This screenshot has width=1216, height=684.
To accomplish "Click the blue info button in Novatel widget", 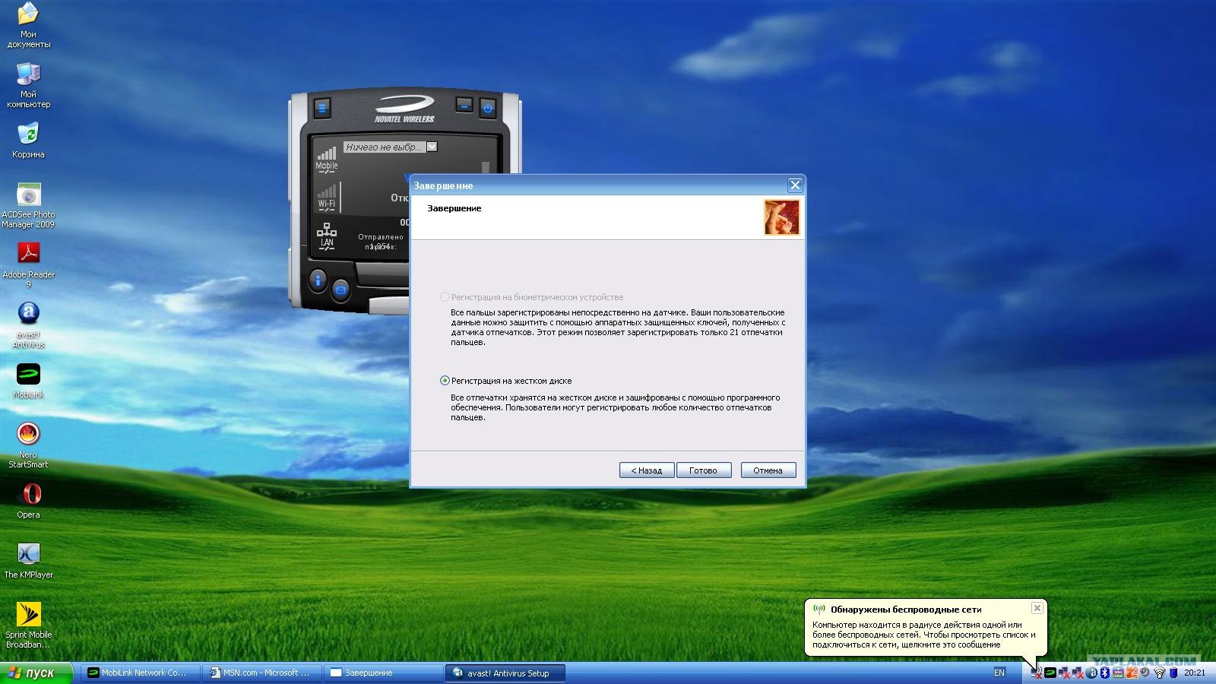I will point(318,281).
